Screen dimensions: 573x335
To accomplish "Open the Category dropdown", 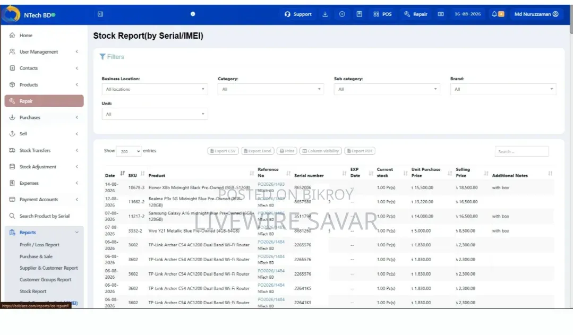I will point(270,89).
